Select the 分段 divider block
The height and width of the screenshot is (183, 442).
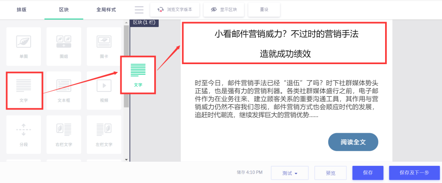pyautogui.click(x=24, y=134)
